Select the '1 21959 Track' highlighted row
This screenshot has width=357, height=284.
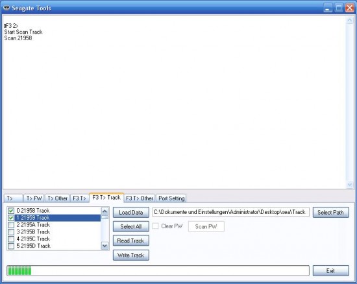54,218
